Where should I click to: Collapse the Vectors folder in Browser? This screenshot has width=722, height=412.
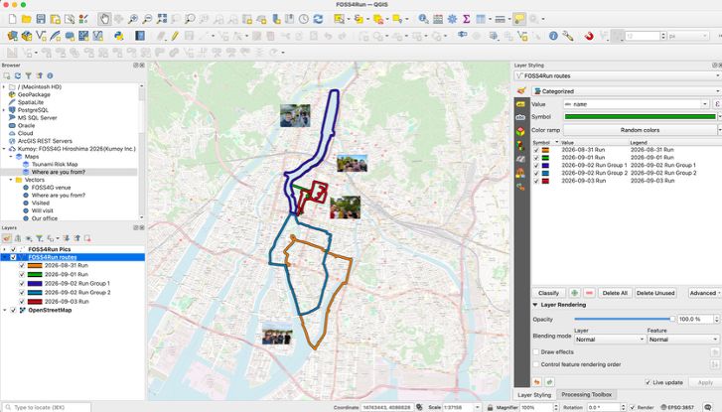pyautogui.click(x=11, y=180)
